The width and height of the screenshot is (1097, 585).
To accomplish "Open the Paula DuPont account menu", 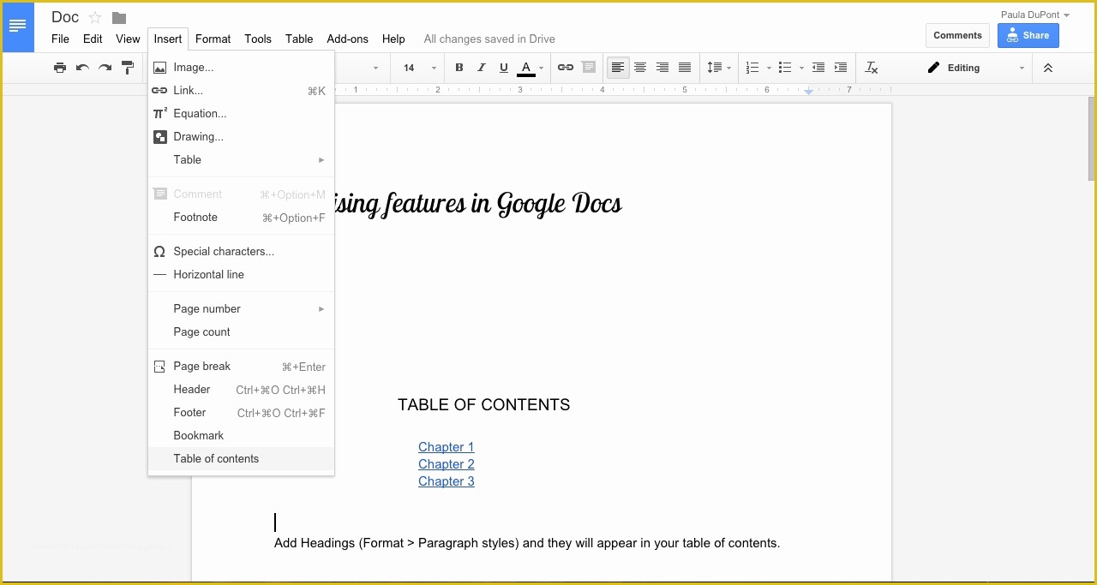I will tap(1034, 15).
